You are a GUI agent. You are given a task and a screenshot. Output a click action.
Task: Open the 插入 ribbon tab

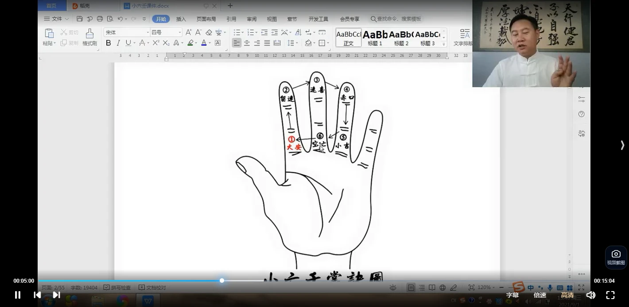[181, 19]
